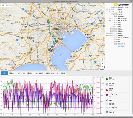
Task: Click the 相模原市 label on the map
Action: [30, 38]
